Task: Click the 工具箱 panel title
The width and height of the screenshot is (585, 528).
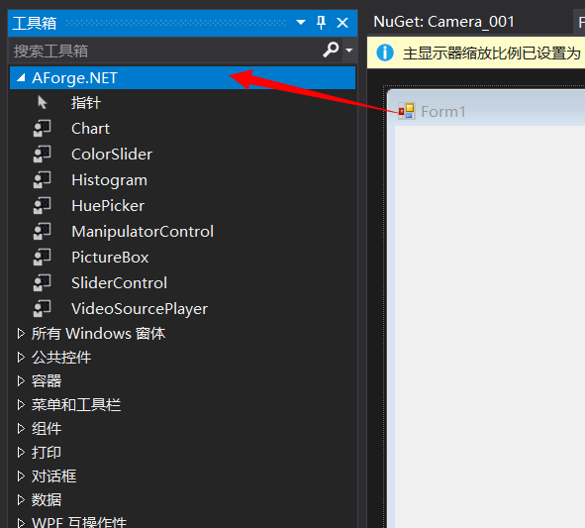Action: tap(35, 23)
